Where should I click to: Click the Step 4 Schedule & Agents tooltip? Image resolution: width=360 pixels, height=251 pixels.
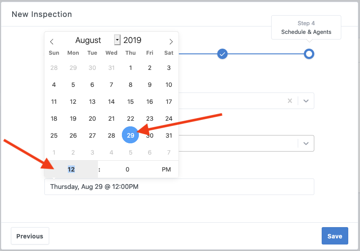tap(306, 27)
